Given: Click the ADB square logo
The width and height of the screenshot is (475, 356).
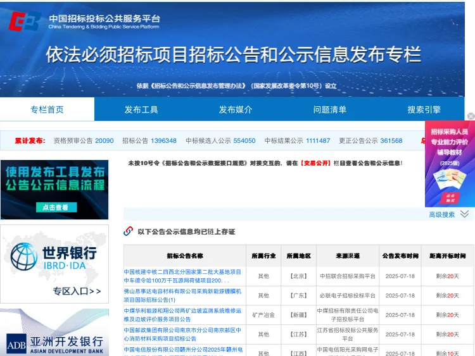Looking at the screenshot, I should (x=16, y=344).
